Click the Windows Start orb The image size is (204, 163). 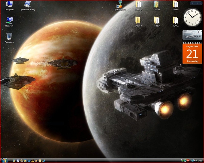point(5,160)
